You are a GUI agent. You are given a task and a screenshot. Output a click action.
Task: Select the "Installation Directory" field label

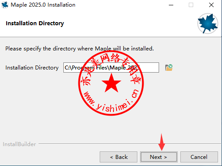click(x=32, y=68)
